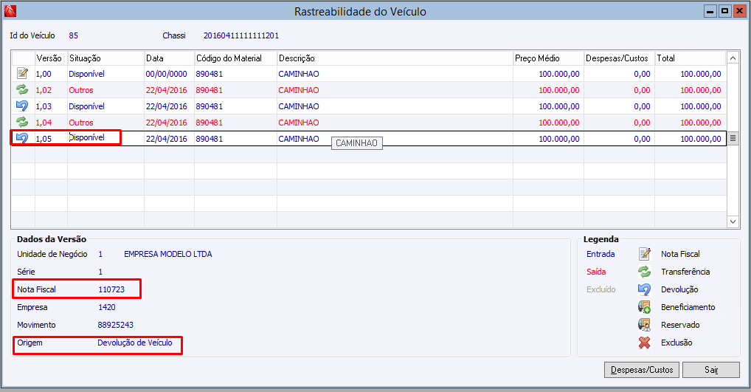Click the scrollbar down arrow in the grid
Viewport: 751px width, 392px height.
[x=733, y=221]
